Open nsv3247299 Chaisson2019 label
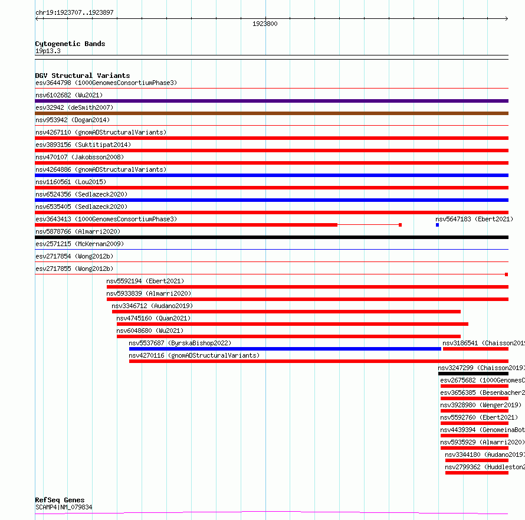The width and height of the screenshot is (525, 520). pos(481,368)
